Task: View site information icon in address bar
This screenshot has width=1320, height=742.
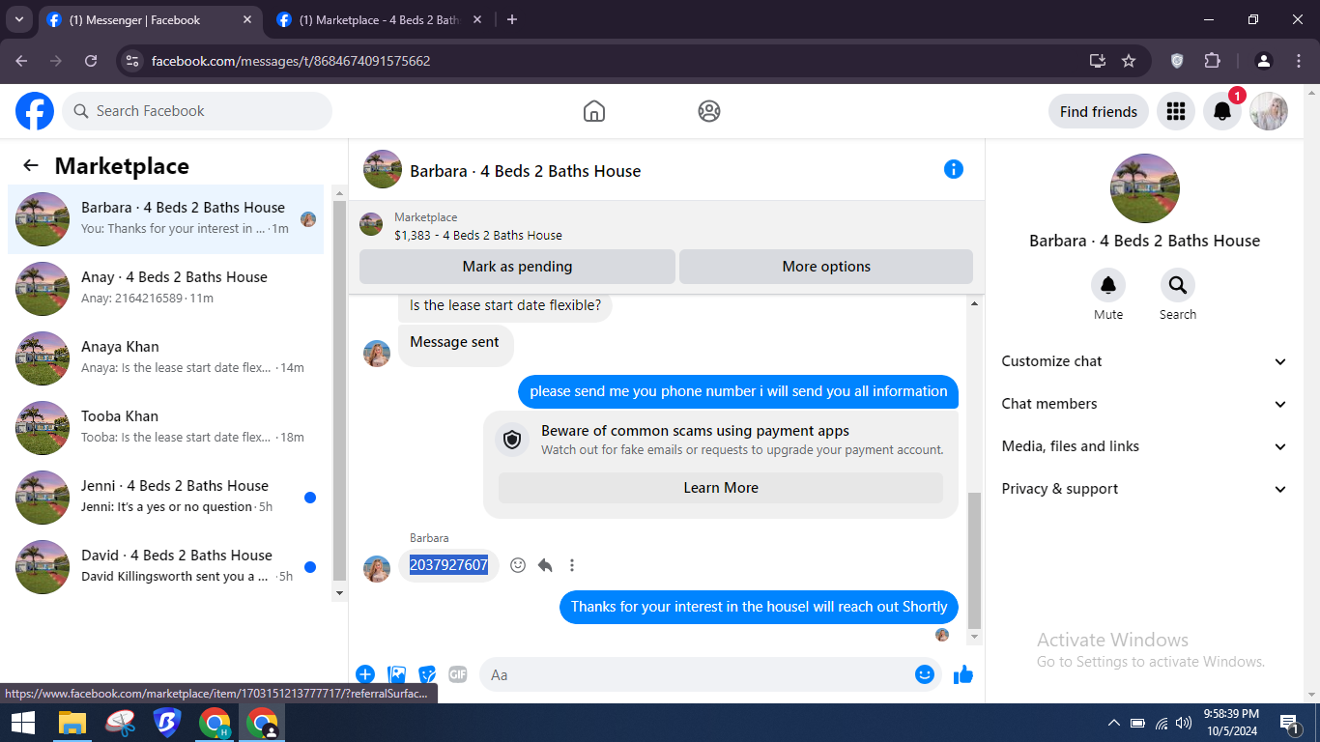Action: coord(133,61)
